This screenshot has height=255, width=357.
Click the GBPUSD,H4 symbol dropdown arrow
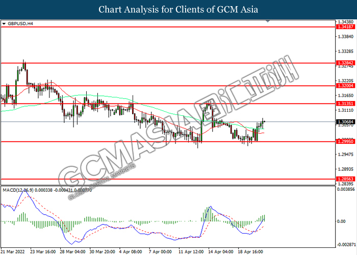(x=4, y=23)
